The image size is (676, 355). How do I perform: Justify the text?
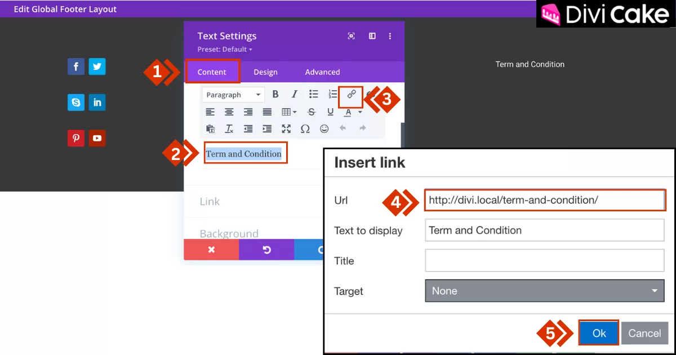coord(267,112)
